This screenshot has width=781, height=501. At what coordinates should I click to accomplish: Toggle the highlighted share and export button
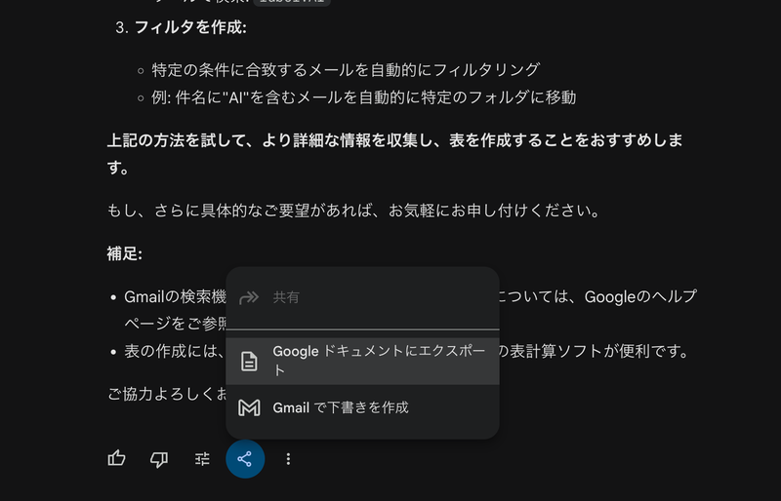coord(245,458)
